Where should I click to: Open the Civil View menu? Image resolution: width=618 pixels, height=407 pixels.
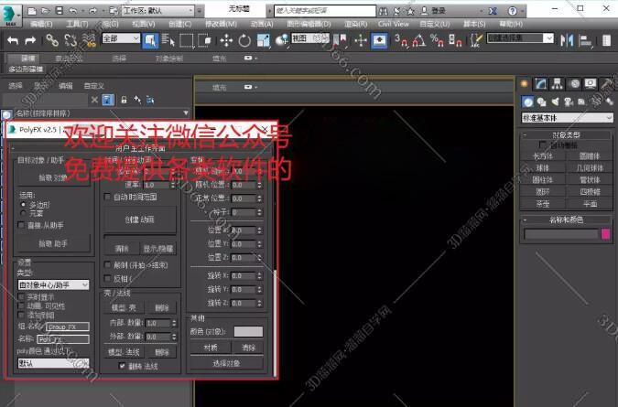pyautogui.click(x=393, y=23)
